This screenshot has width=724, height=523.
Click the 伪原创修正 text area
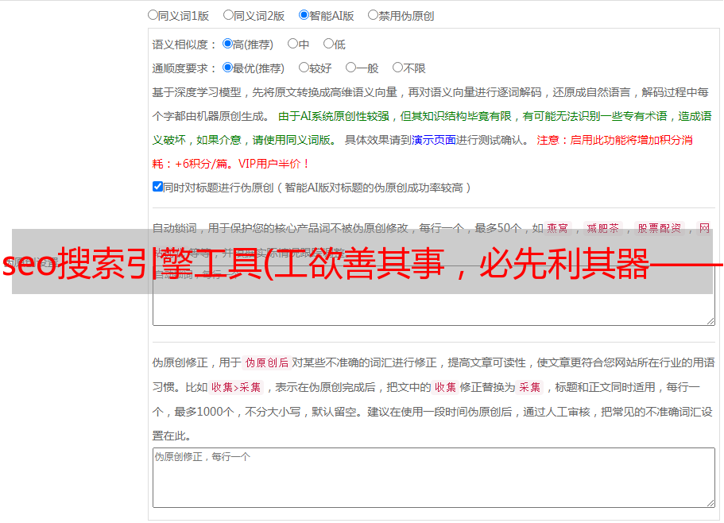434,478
